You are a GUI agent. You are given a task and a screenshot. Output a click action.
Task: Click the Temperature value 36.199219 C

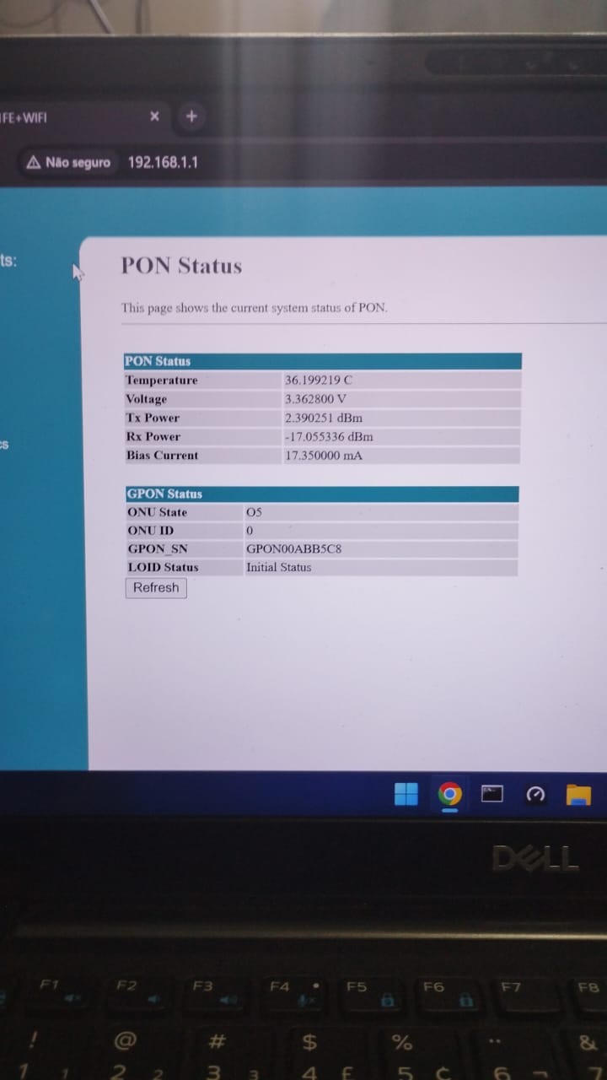tap(318, 381)
